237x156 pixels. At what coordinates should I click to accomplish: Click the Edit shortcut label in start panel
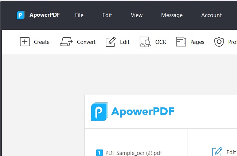231,152
